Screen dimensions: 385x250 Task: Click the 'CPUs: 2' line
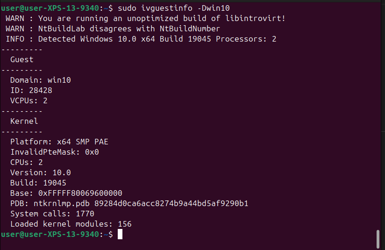click(27, 162)
